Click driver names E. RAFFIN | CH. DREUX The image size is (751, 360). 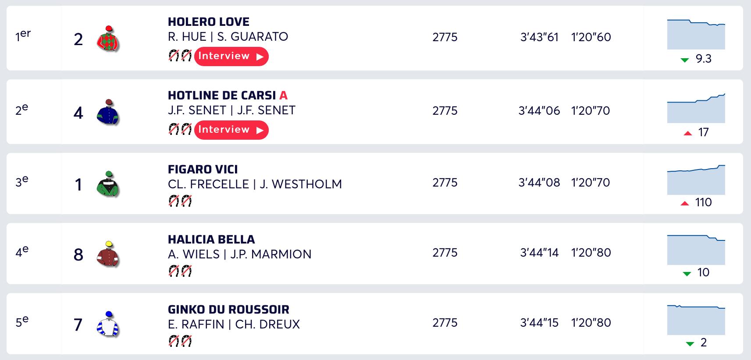234,325
